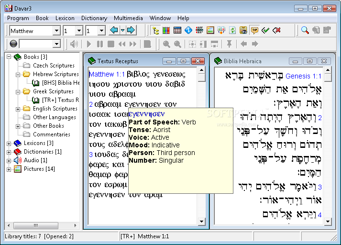Click the audio play button
This screenshot has width=341, height=245.
click(x=89, y=44)
